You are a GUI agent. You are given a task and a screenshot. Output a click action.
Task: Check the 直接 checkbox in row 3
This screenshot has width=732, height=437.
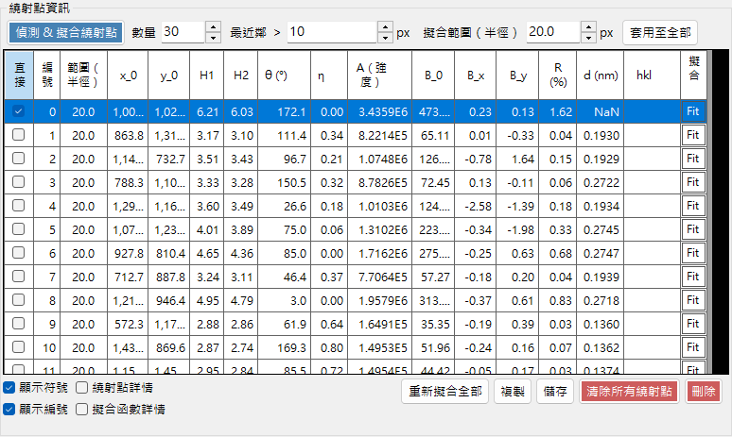click(x=18, y=182)
